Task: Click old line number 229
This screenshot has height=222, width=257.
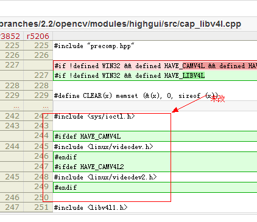Action: tap(12, 95)
